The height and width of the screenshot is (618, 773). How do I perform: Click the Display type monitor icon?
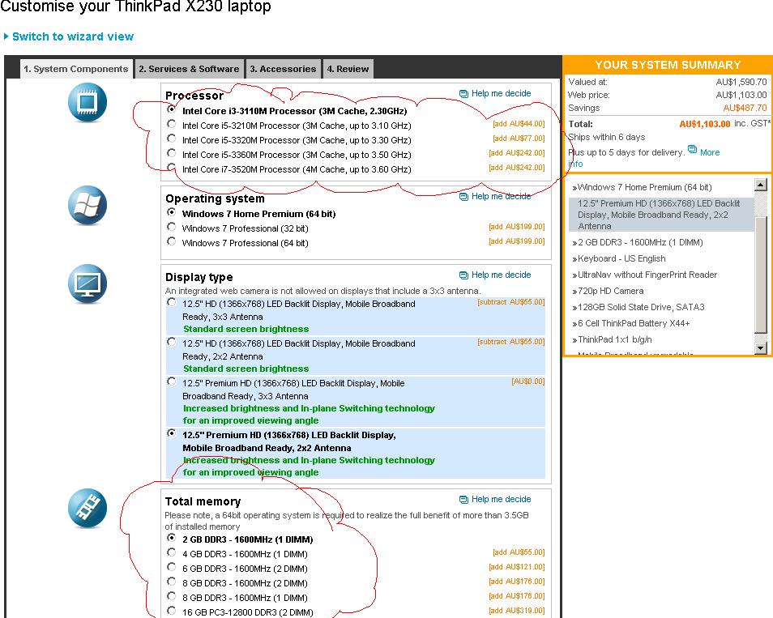88,283
